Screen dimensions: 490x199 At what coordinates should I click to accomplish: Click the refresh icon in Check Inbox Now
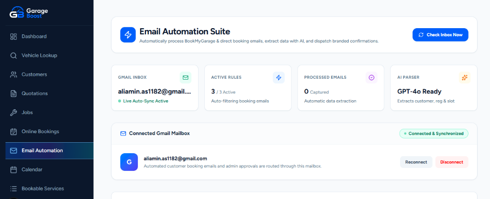421,34
